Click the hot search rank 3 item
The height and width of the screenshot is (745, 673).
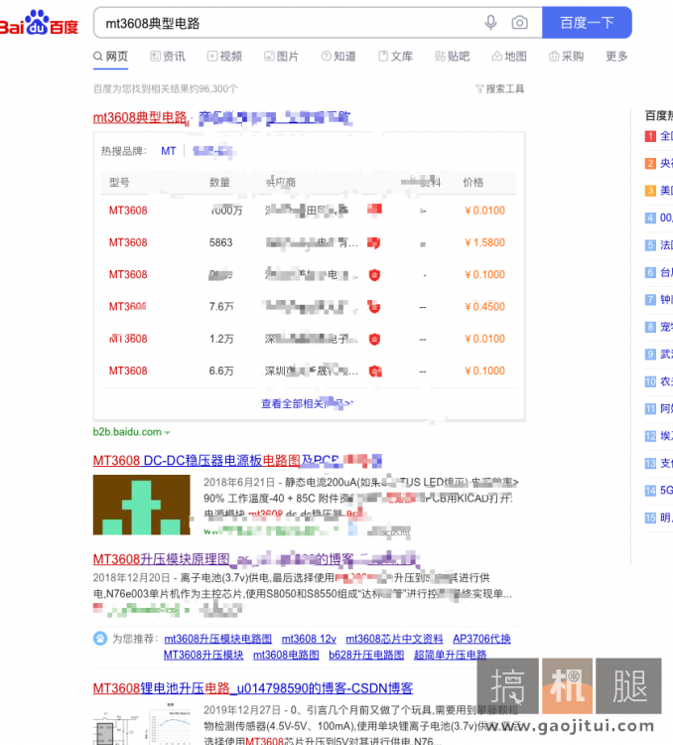click(x=659, y=191)
